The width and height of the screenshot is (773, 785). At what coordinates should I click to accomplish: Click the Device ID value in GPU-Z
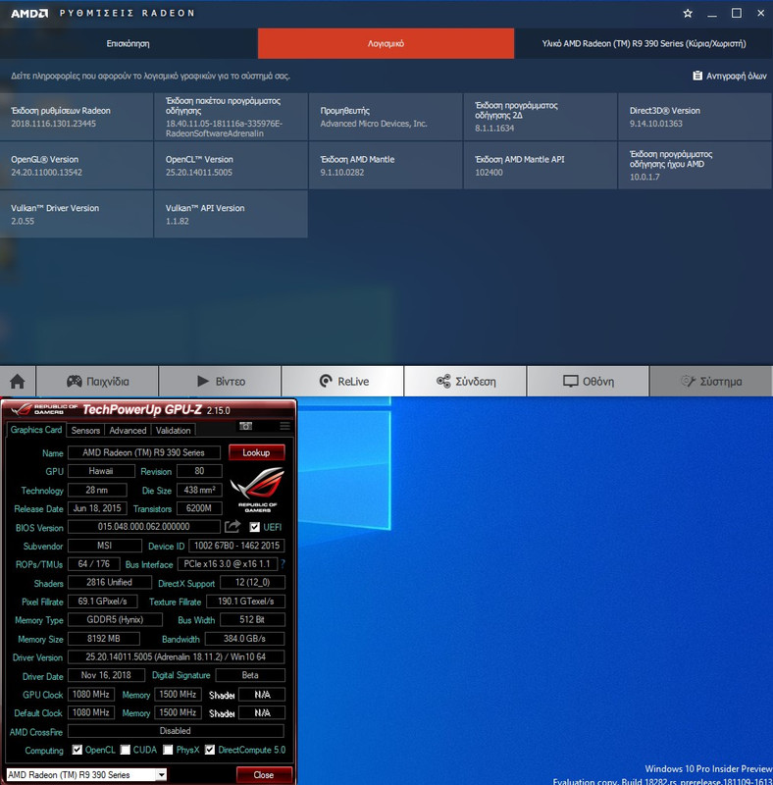pyautogui.click(x=236, y=546)
